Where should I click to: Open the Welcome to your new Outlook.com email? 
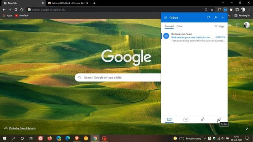[x=194, y=37]
